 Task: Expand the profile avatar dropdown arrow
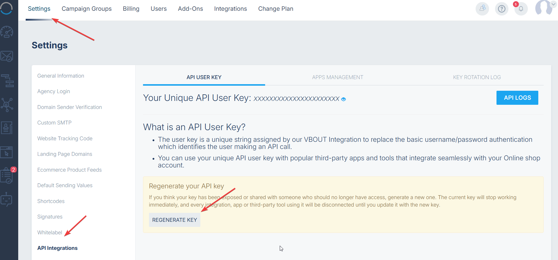(x=554, y=4)
